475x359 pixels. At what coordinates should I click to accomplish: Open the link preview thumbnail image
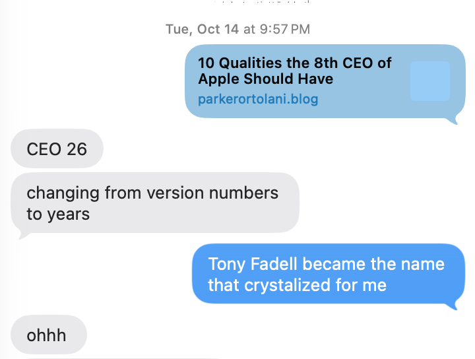point(429,81)
